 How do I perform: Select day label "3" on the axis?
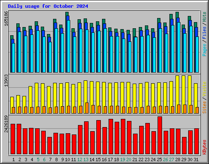(x=26, y=159)
